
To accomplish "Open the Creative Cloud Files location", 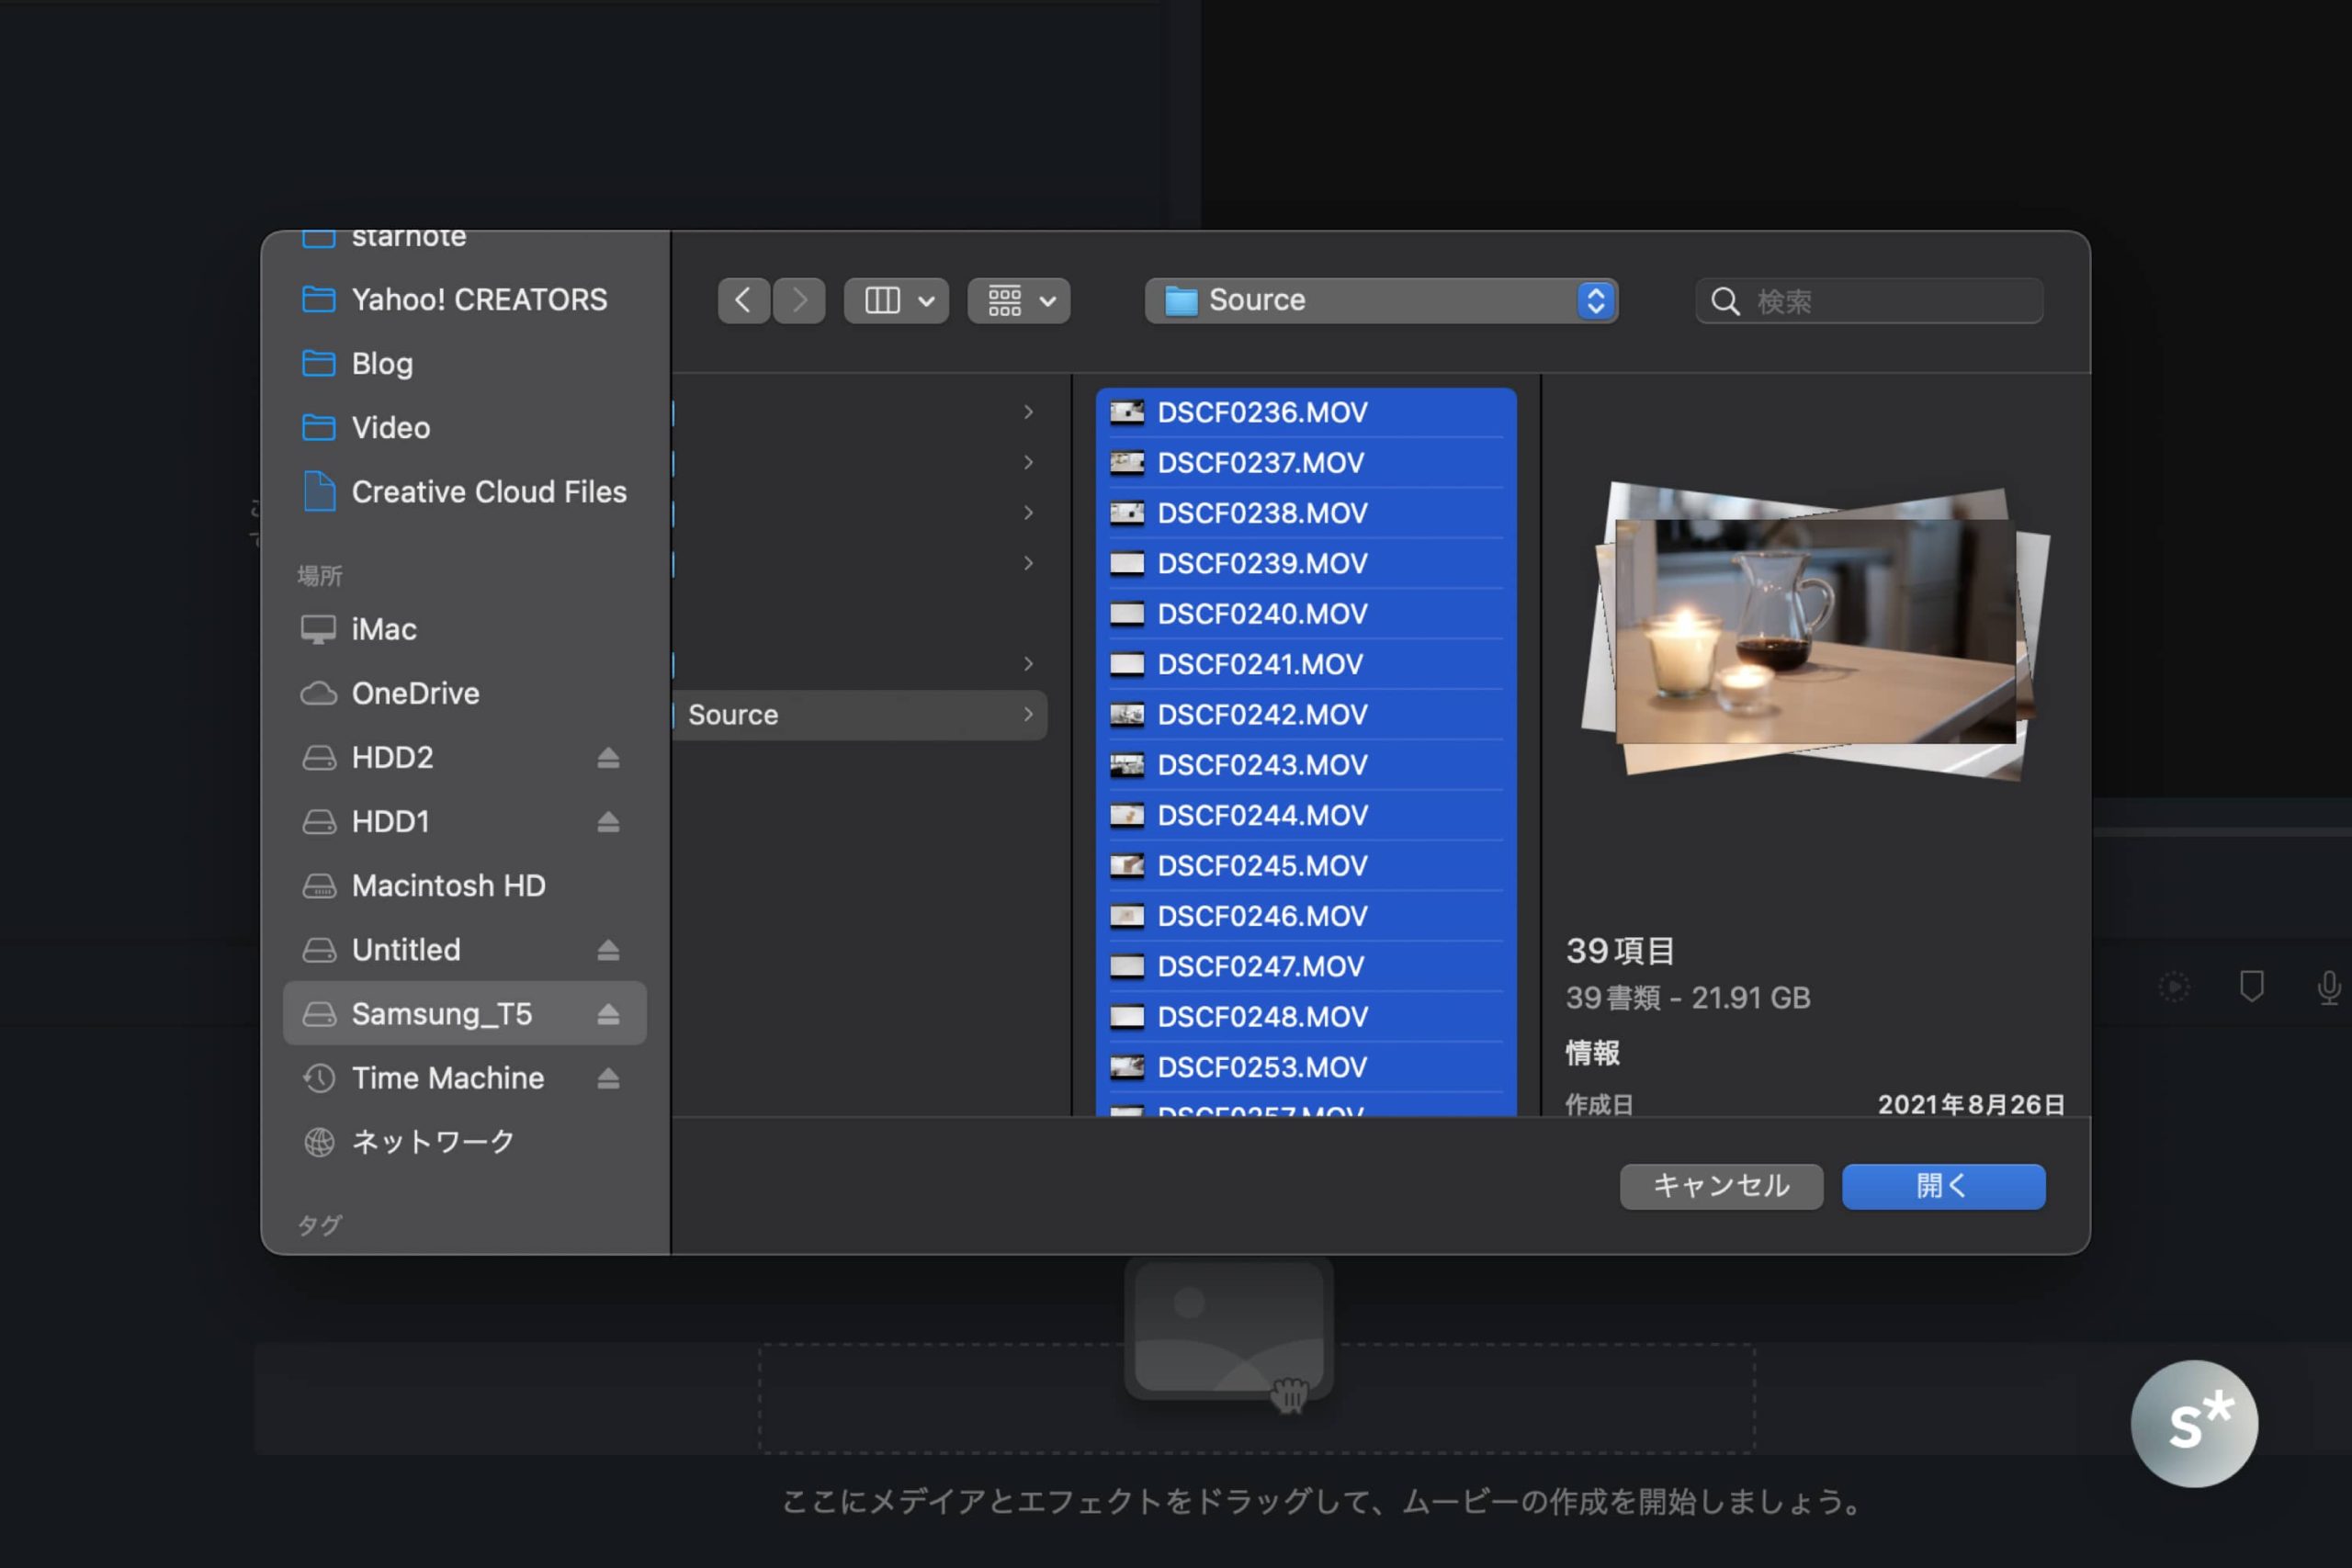I will [488, 492].
